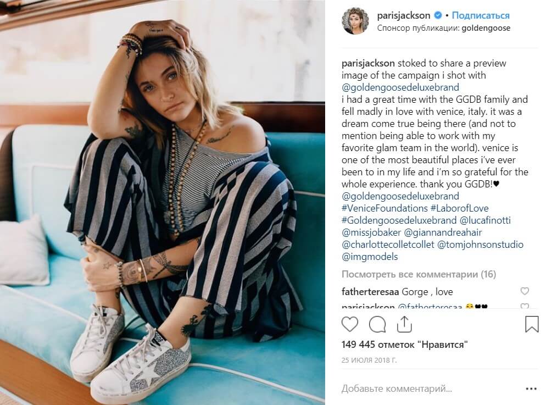
Task: Open comments via the speech bubble icon
Action: [x=377, y=325]
